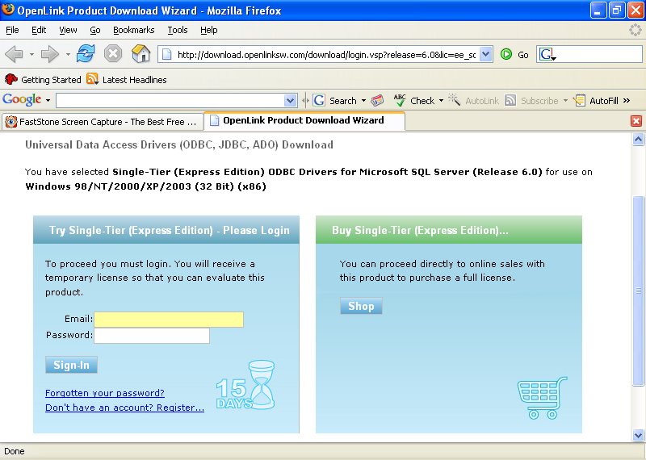646x460 pixels.
Task: Follow the Don't have an account Register link
Action: 125,408
